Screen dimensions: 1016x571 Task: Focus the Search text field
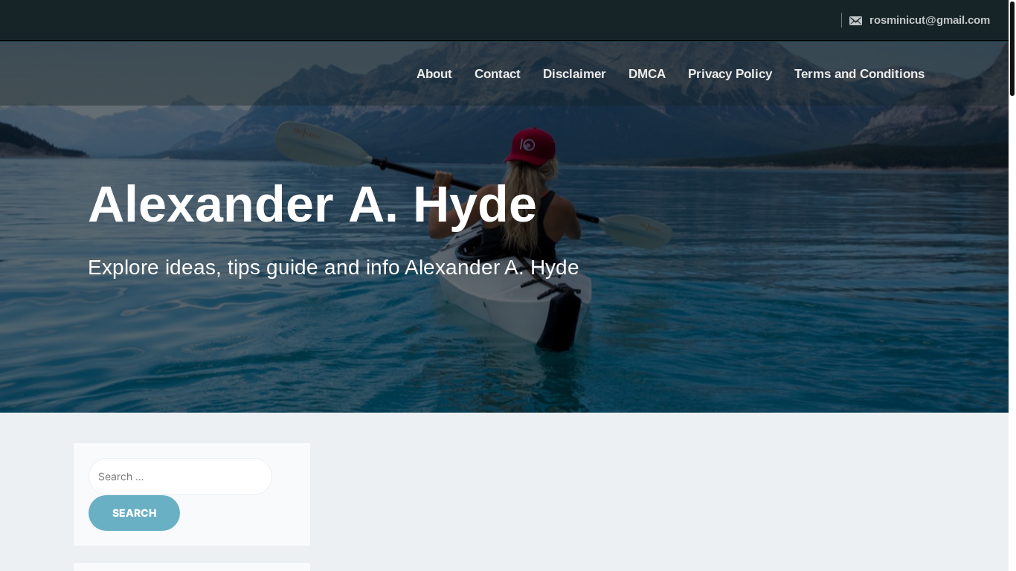tap(180, 477)
